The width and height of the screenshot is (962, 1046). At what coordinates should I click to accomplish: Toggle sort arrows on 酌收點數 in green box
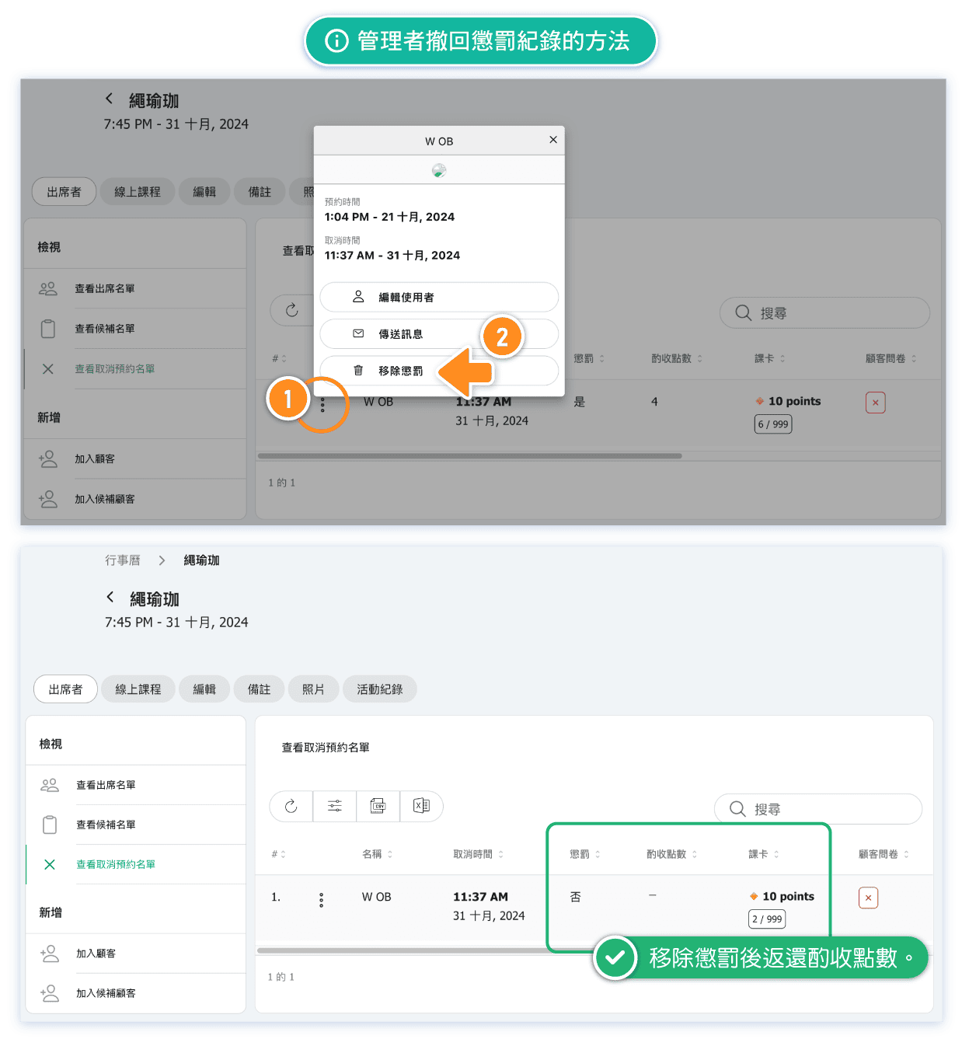pyautogui.click(x=694, y=854)
